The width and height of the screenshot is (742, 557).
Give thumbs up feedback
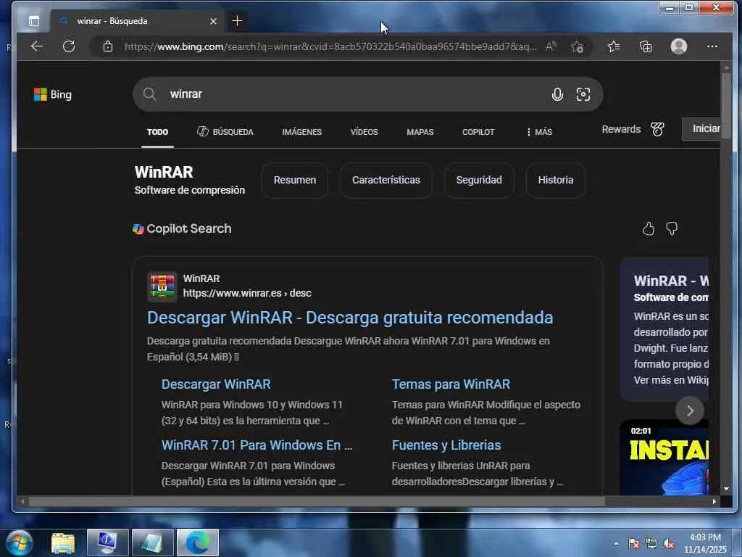[x=649, y=228]
